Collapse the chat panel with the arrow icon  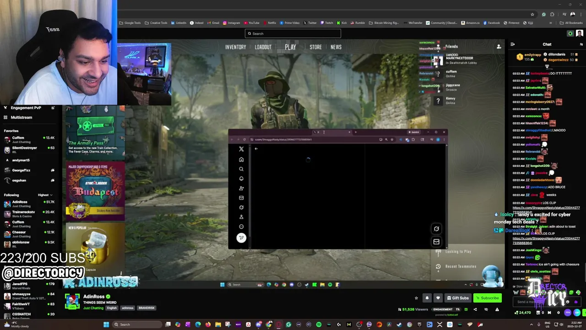512,44
